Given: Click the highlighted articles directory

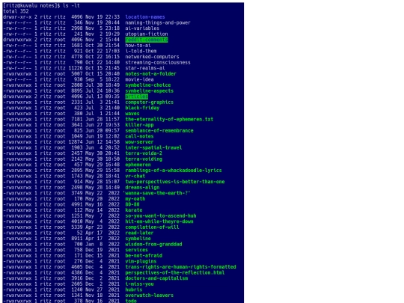Looking at the screenshot, I should [x=137, y=97].
